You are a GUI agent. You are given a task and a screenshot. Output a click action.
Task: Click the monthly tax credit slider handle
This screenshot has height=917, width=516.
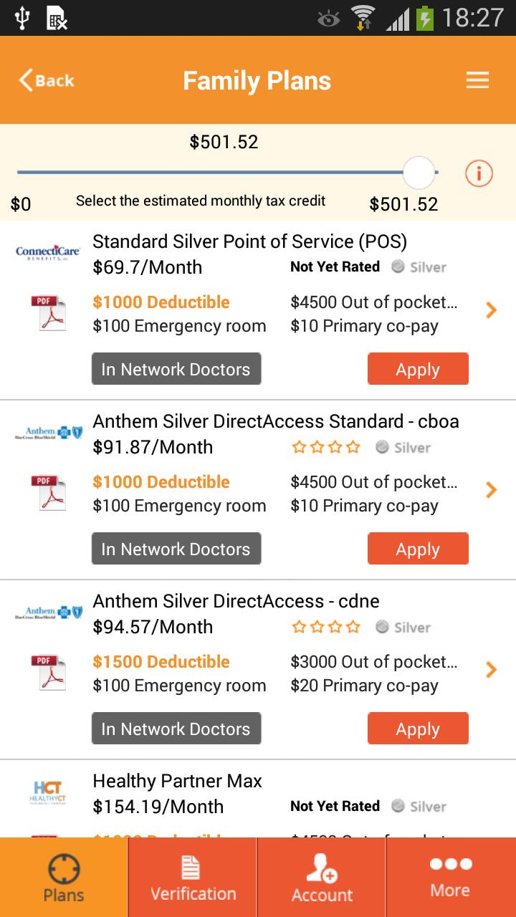(x=419, y=173)
